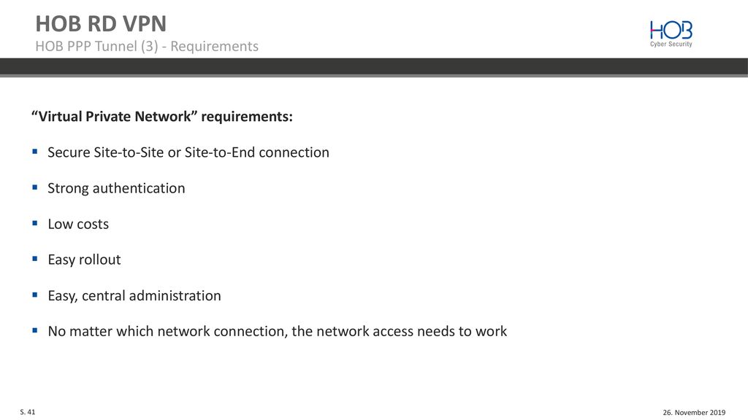Click the Cyber Security text under logo
The width and height of the screenshot is (748, 420).
pos(671,44)
